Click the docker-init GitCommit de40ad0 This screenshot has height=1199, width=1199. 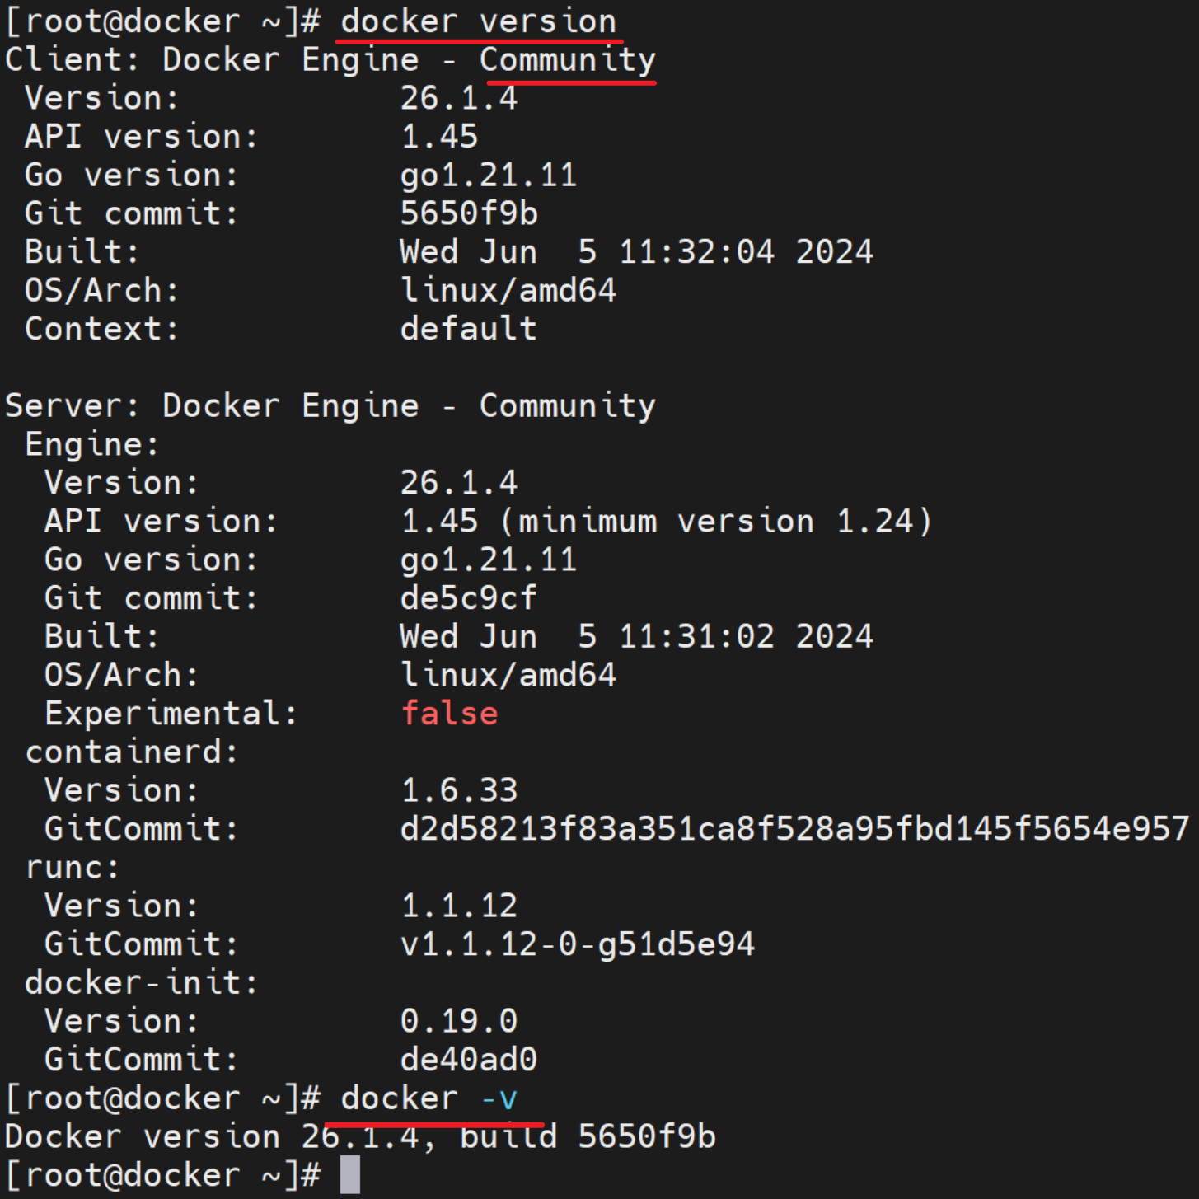pyautogui.click(x=468, y=1060)
